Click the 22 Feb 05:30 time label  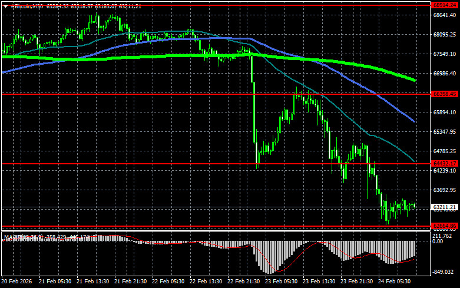point(168,282)
